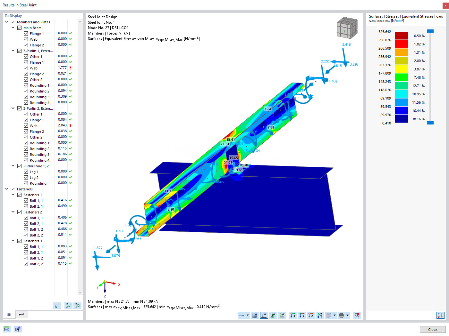This screenshot has height=336, width=449.
Task: Click the set-square ruler with eye icon
Action: (282, 315)
